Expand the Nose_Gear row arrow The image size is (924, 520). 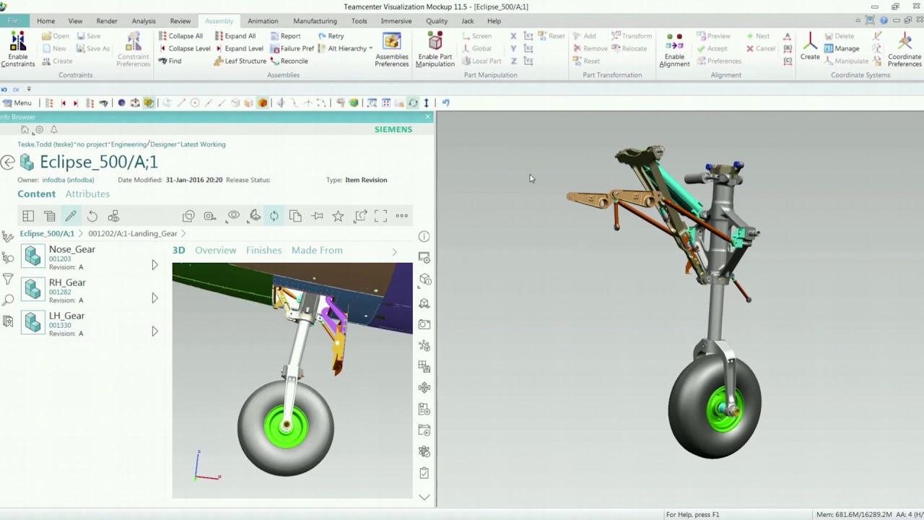[154, 265]
